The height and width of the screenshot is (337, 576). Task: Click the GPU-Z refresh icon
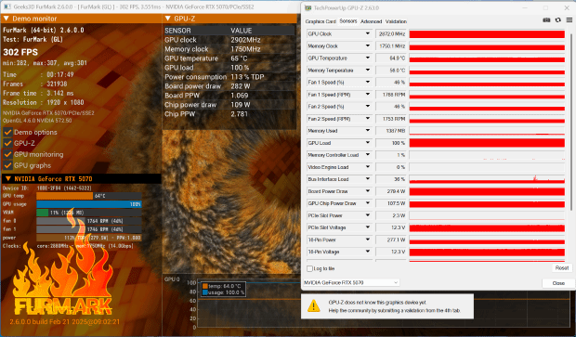tap(558, 20)
